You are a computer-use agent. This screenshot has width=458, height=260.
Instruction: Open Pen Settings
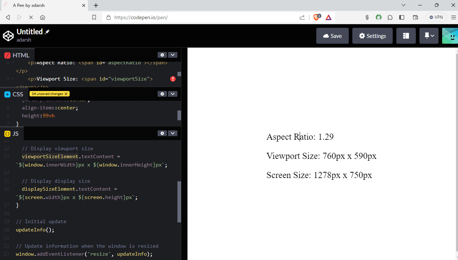(372, 35)
